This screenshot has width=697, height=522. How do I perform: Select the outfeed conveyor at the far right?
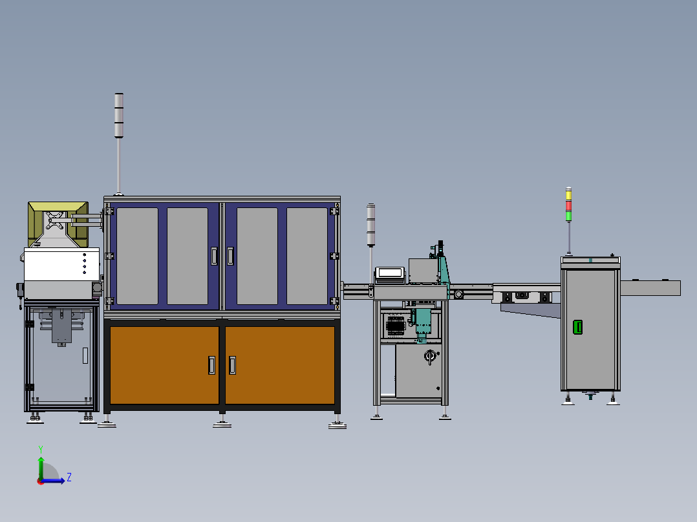[650, 287]
